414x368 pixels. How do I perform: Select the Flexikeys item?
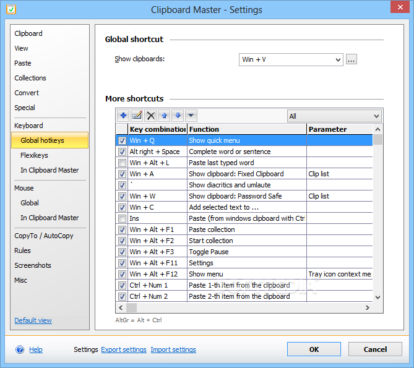point(34,155)
